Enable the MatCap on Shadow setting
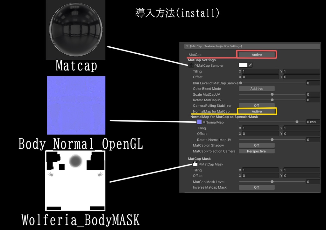Viewport: 326px width, 230px height. (x=257, y=145)
